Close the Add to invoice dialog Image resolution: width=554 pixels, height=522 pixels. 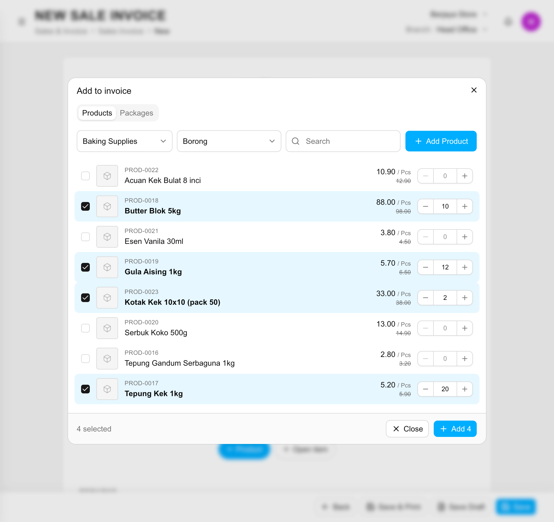pyautogui.click(x=474, y=90)
